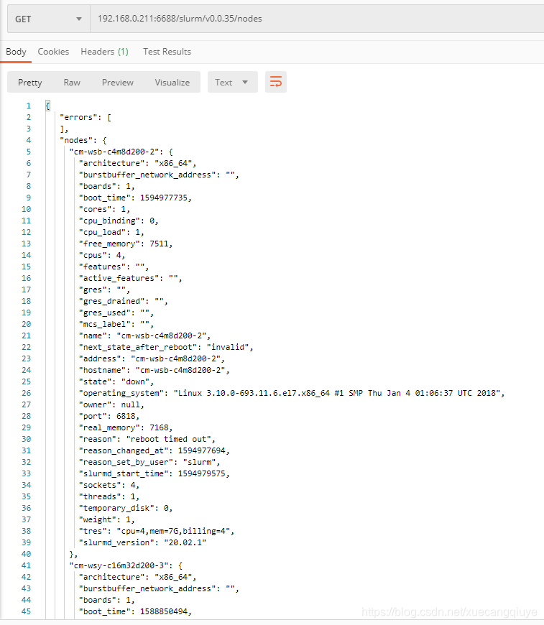This screenshot has height=625, width=544.
Task: Click the "owner": null line
Action: point(111,404)
